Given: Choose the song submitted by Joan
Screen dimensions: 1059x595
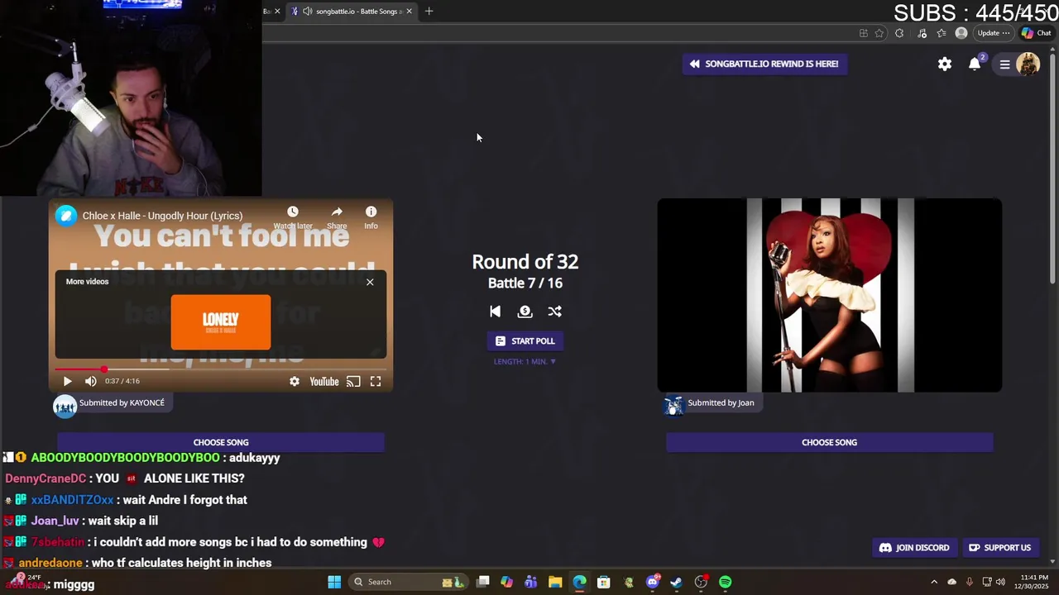Looking at the screenshot, I should pos(829,442).
